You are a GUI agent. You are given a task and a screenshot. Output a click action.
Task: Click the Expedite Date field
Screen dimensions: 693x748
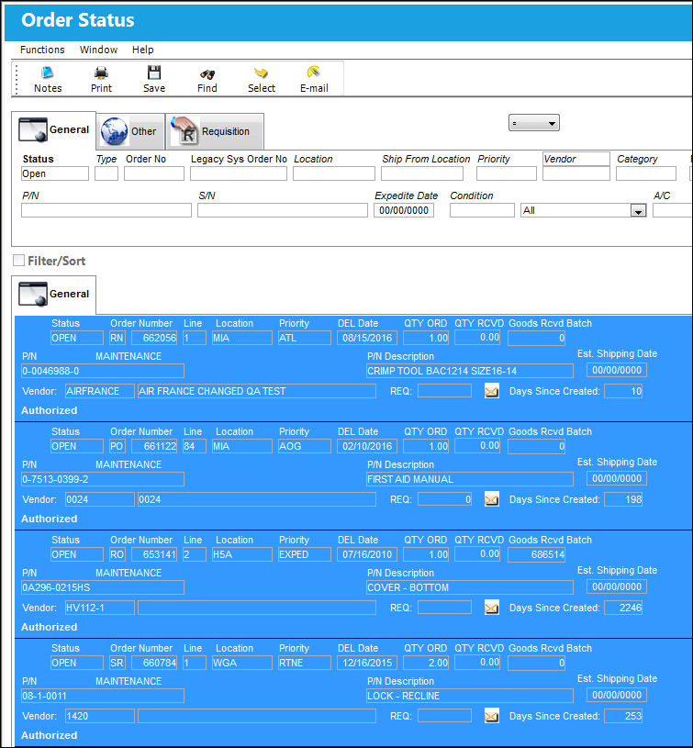click(x=404, y=210)
